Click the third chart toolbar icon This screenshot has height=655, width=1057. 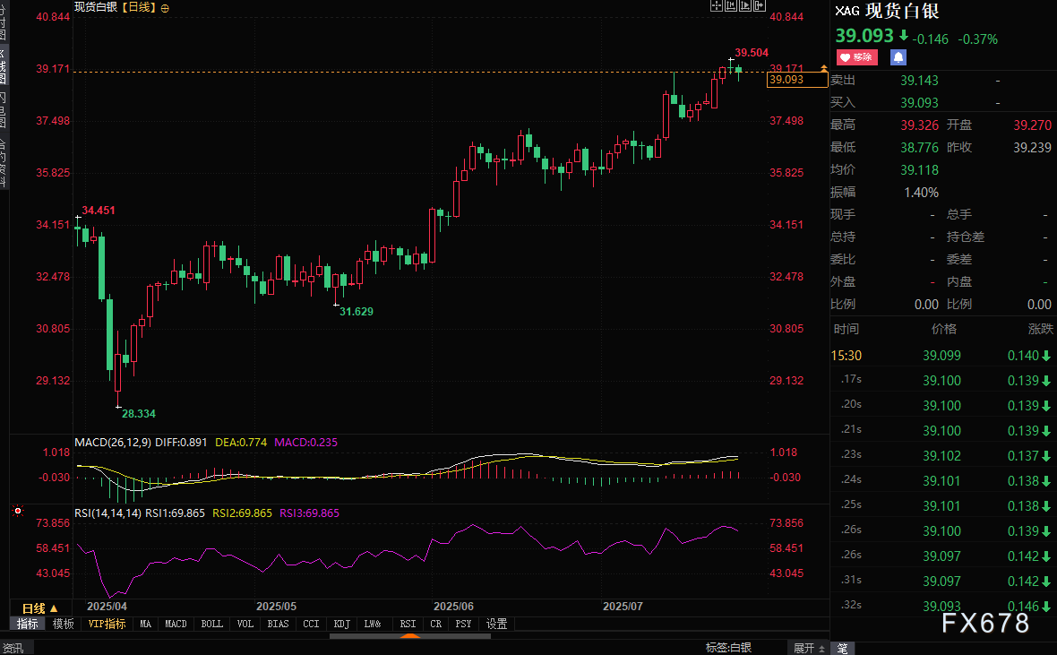[x=745, y=6]
